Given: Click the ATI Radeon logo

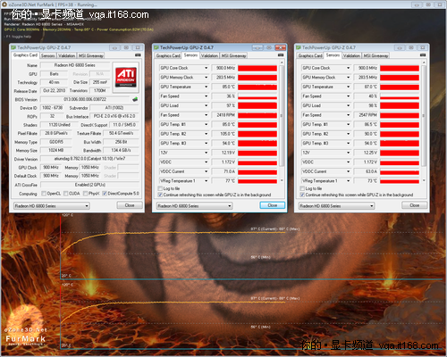Looking at the screenshot, I should click(x=126, y=77).
